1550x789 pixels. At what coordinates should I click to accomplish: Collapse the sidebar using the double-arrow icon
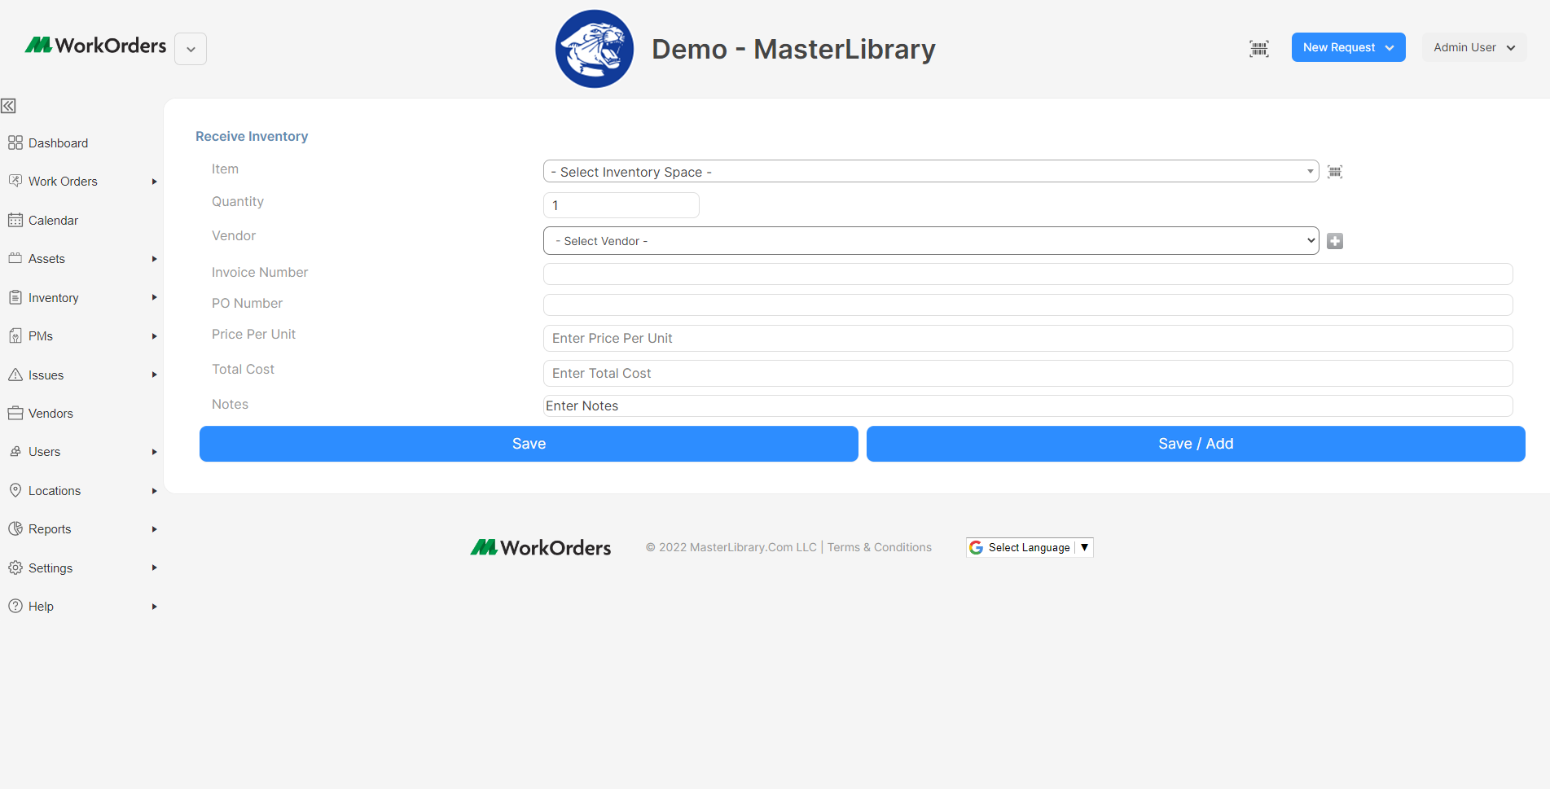click(8, 106)
